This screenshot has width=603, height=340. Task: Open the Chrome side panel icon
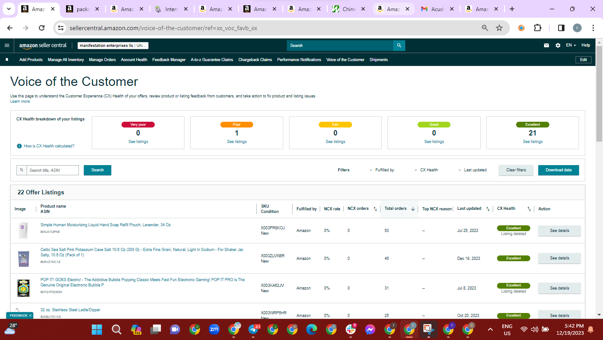(x=561, y=28)
